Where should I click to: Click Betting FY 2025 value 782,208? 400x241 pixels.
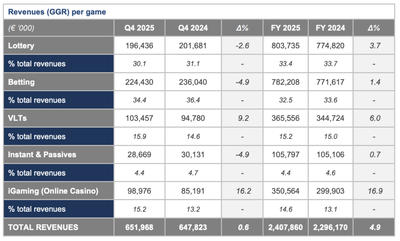click(286, 82)
